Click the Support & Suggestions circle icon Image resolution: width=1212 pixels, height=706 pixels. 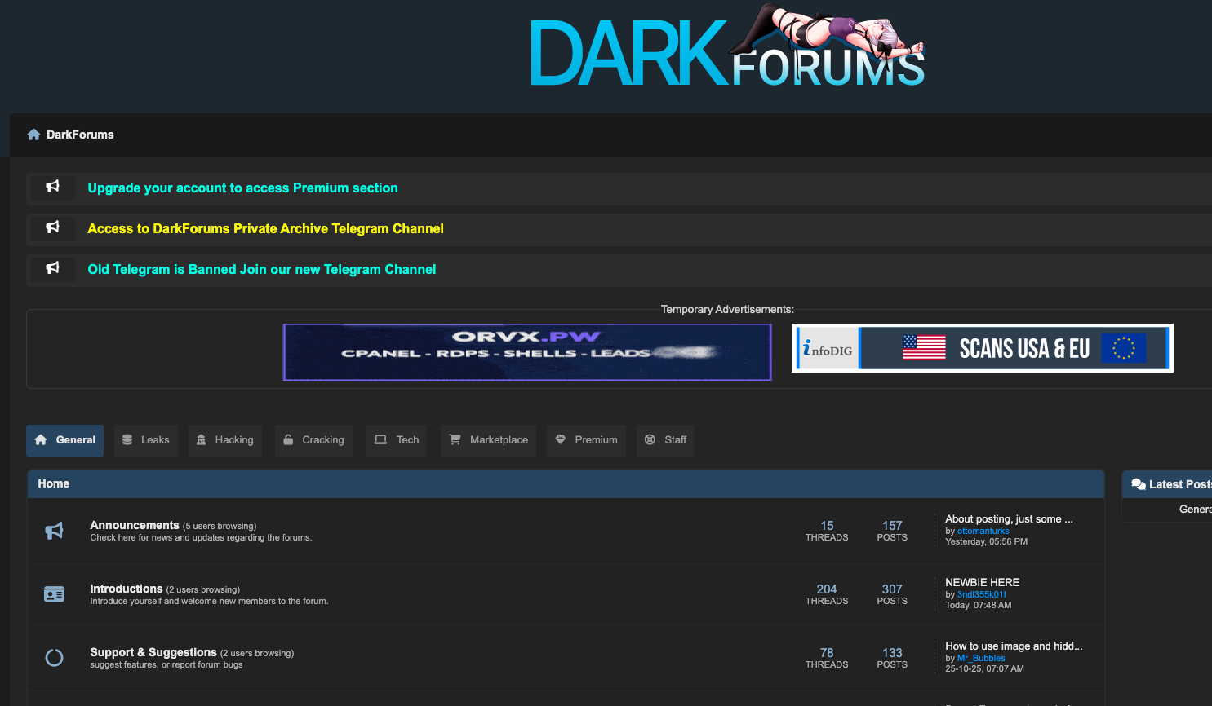tap(54, 657)
